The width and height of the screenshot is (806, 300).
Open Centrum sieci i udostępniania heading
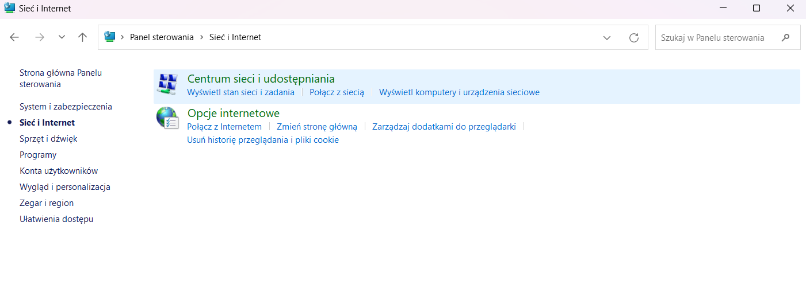click(261, 79)
